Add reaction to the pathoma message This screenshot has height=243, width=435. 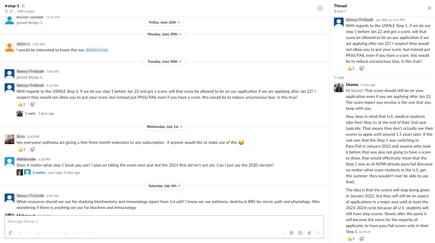33,149
